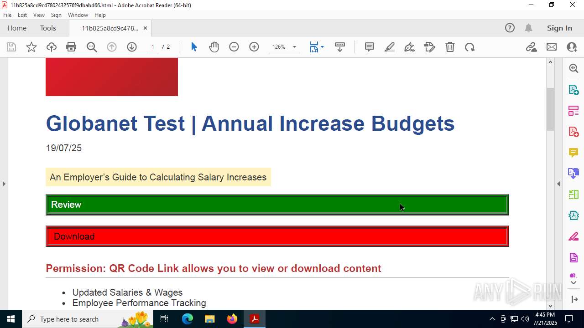This screenshot has height=328, width=584.
Task: Upload file to cloud icon
Action: pyautogui.click(x=52, y=47)
